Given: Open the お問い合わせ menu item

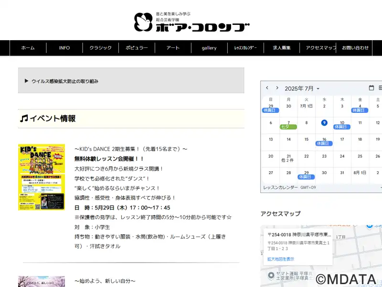Looking at the screenshot, I should click(355, 48).
